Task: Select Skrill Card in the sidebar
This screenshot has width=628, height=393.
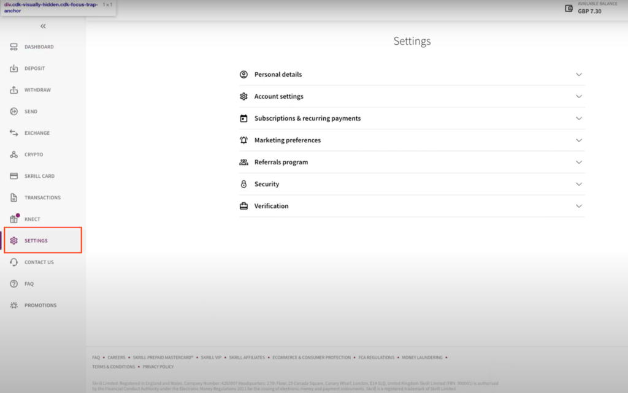Action: pos(39,176)
